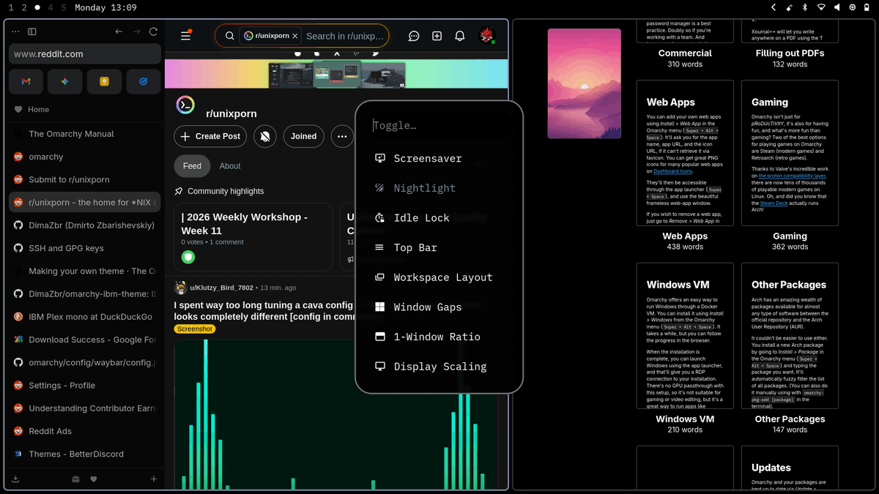Select Display Scaling in the menu
The height and width of the screenshot is (494, 879).
coord(439,367)
